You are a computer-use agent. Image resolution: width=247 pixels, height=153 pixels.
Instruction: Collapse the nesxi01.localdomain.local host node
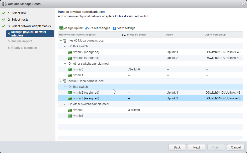pyautogui.click(x=61, y=41)
